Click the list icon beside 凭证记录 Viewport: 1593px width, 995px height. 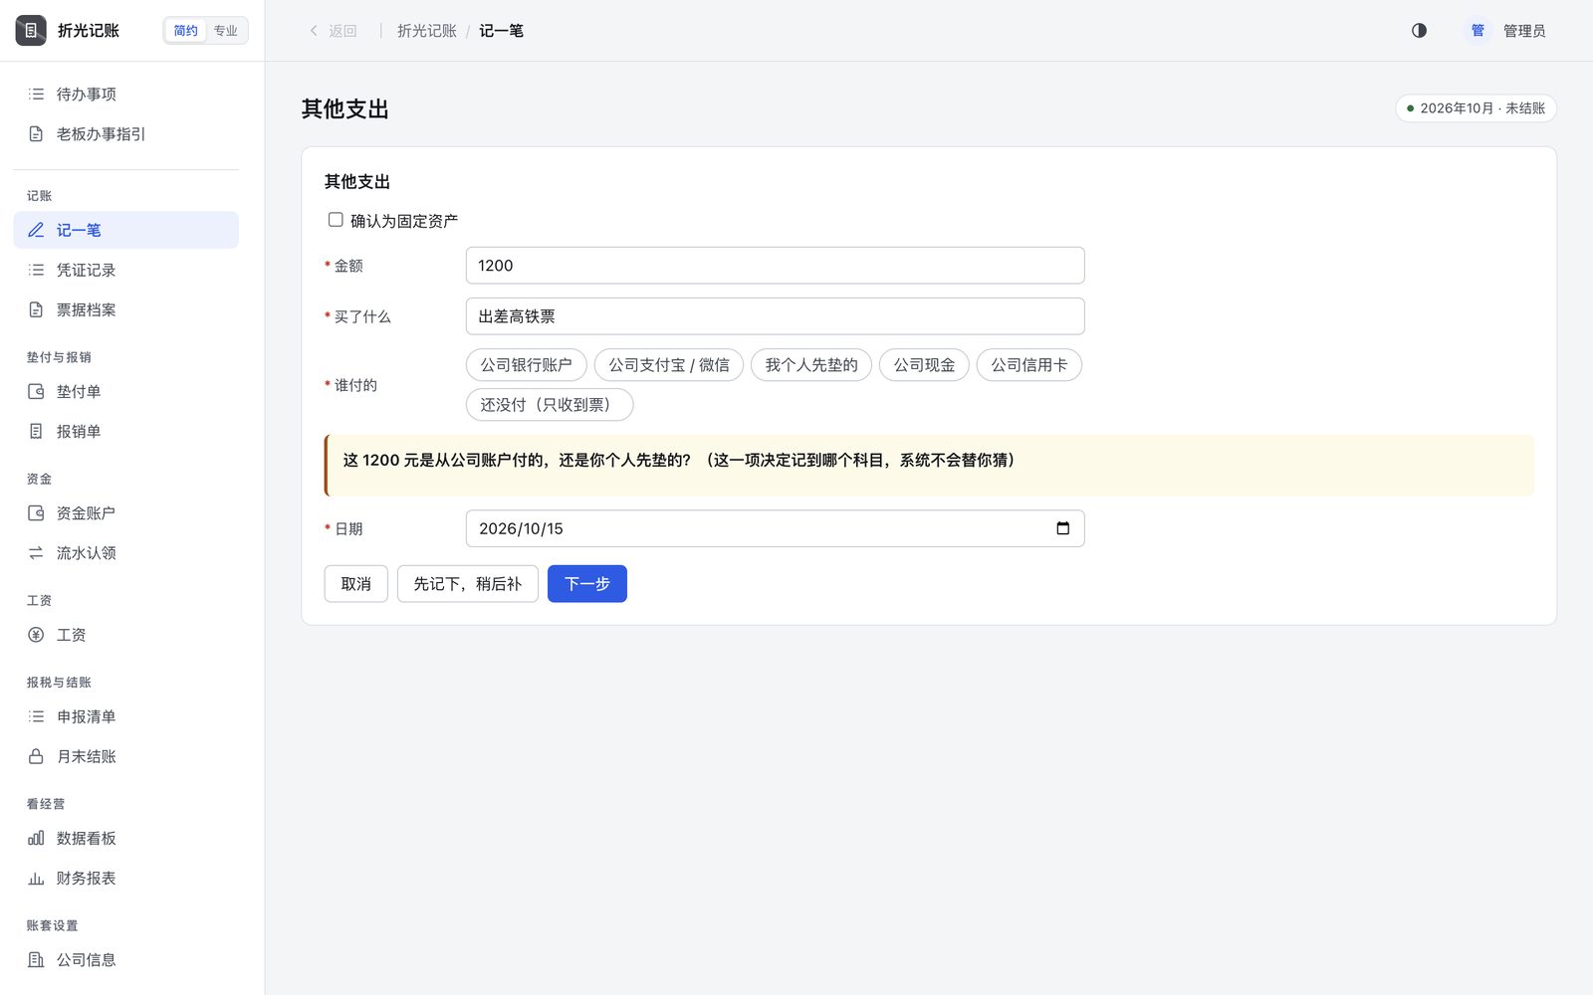(36, 270)
